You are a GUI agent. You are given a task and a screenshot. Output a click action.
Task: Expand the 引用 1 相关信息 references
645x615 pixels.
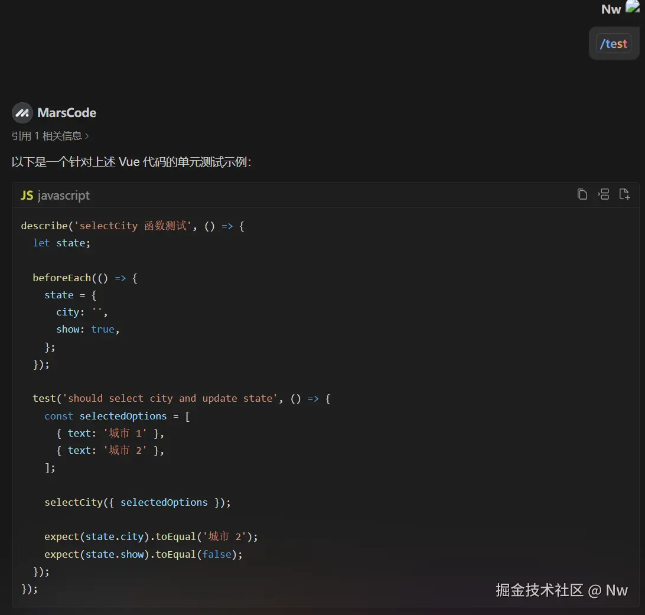click(50, 136)
